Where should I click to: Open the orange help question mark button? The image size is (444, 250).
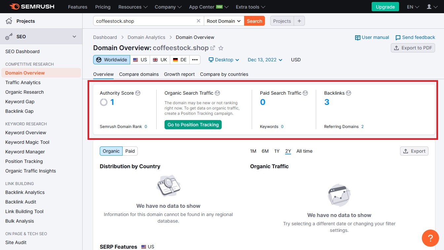point(430,238)
